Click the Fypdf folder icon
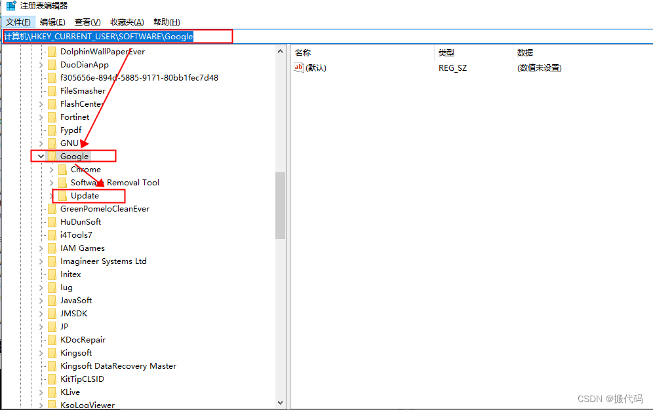The width and height of the screenshot is (653, 410). (52, 130)
